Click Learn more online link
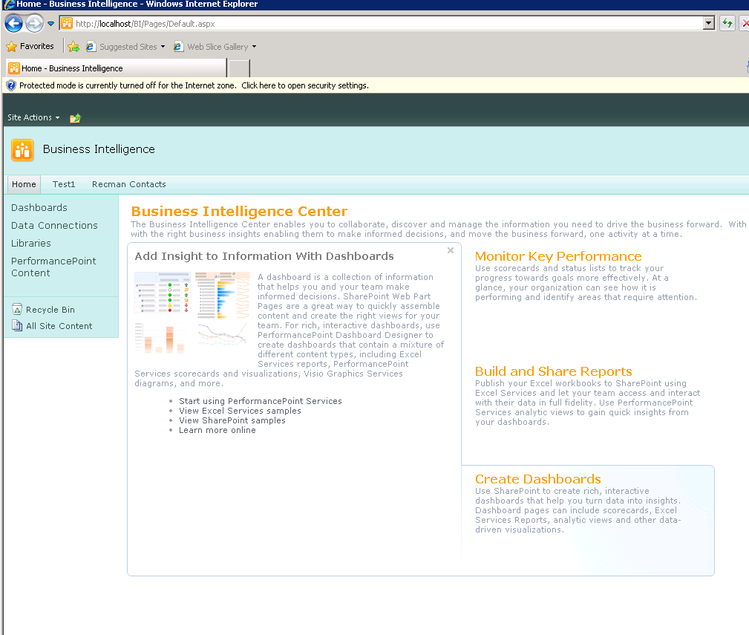 [x=217, y=430]
